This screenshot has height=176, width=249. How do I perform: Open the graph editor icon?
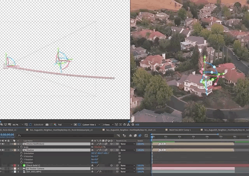pos(146,135)
